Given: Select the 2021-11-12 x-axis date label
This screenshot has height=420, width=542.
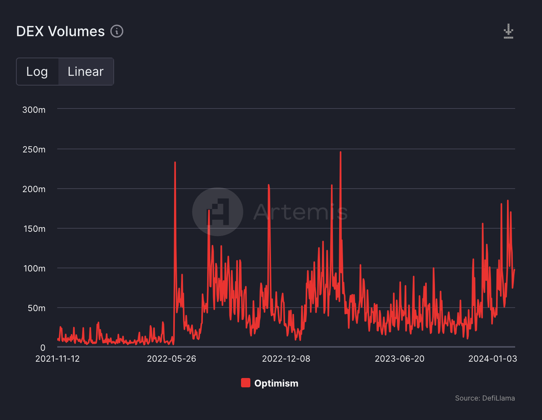Looking at the screenshot, I should [x=58, y=359].
